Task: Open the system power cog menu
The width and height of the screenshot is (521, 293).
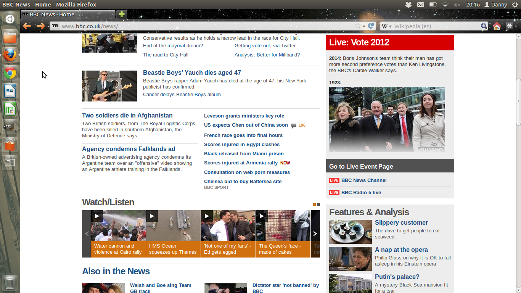Action: tap(515, 5)
